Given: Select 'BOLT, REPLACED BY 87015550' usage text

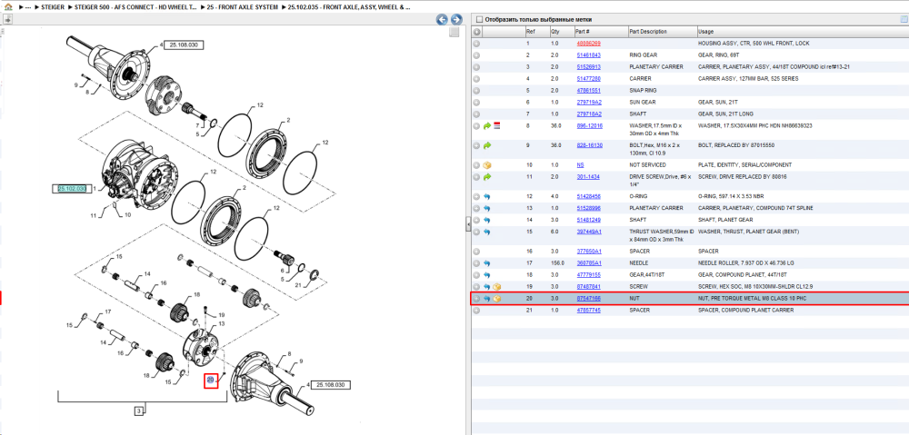Looking at the screenshot, I should [x=735, y=146].
